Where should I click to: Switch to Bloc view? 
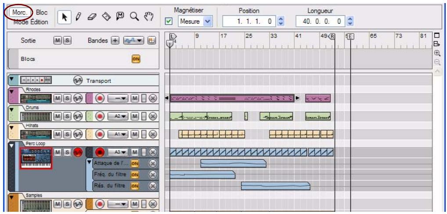point(42,13)
